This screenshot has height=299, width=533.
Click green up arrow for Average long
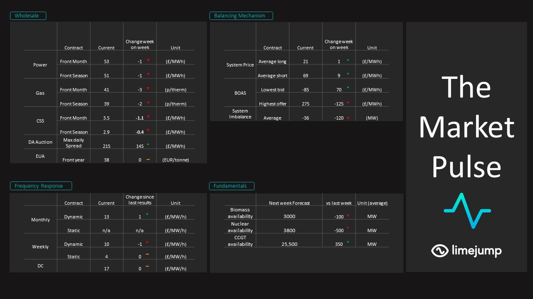[348, 61]
